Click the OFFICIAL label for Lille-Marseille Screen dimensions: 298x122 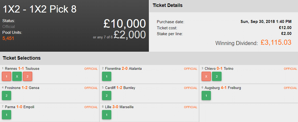[x=191, y=107]
